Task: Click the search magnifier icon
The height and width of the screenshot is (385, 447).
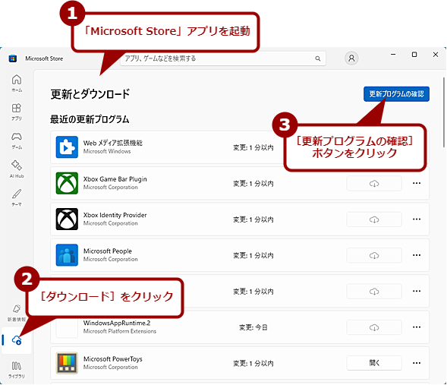Action: [x=318, y=58]
